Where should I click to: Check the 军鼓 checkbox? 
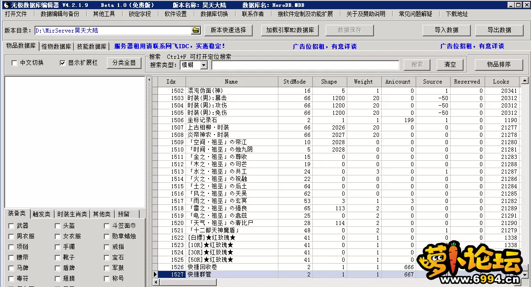[107, 268]
